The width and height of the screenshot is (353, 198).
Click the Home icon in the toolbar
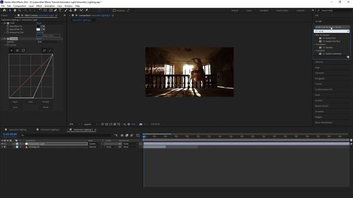pyautogui.click(x=4, y=10)
